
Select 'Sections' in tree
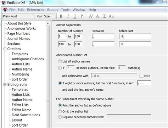click(x=14, y=44)
